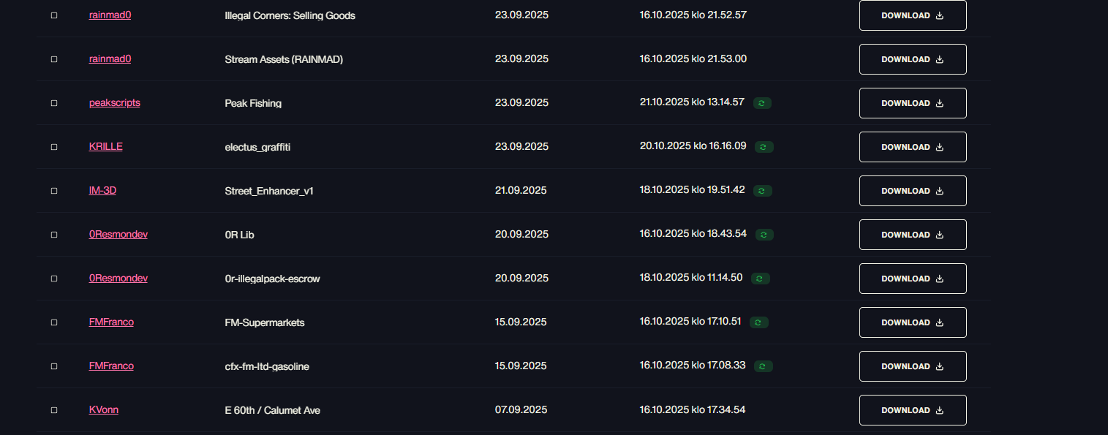Select the Peak Fishing row checkbox
This screenshot has height=435, width=1108.
coord(54,103)
